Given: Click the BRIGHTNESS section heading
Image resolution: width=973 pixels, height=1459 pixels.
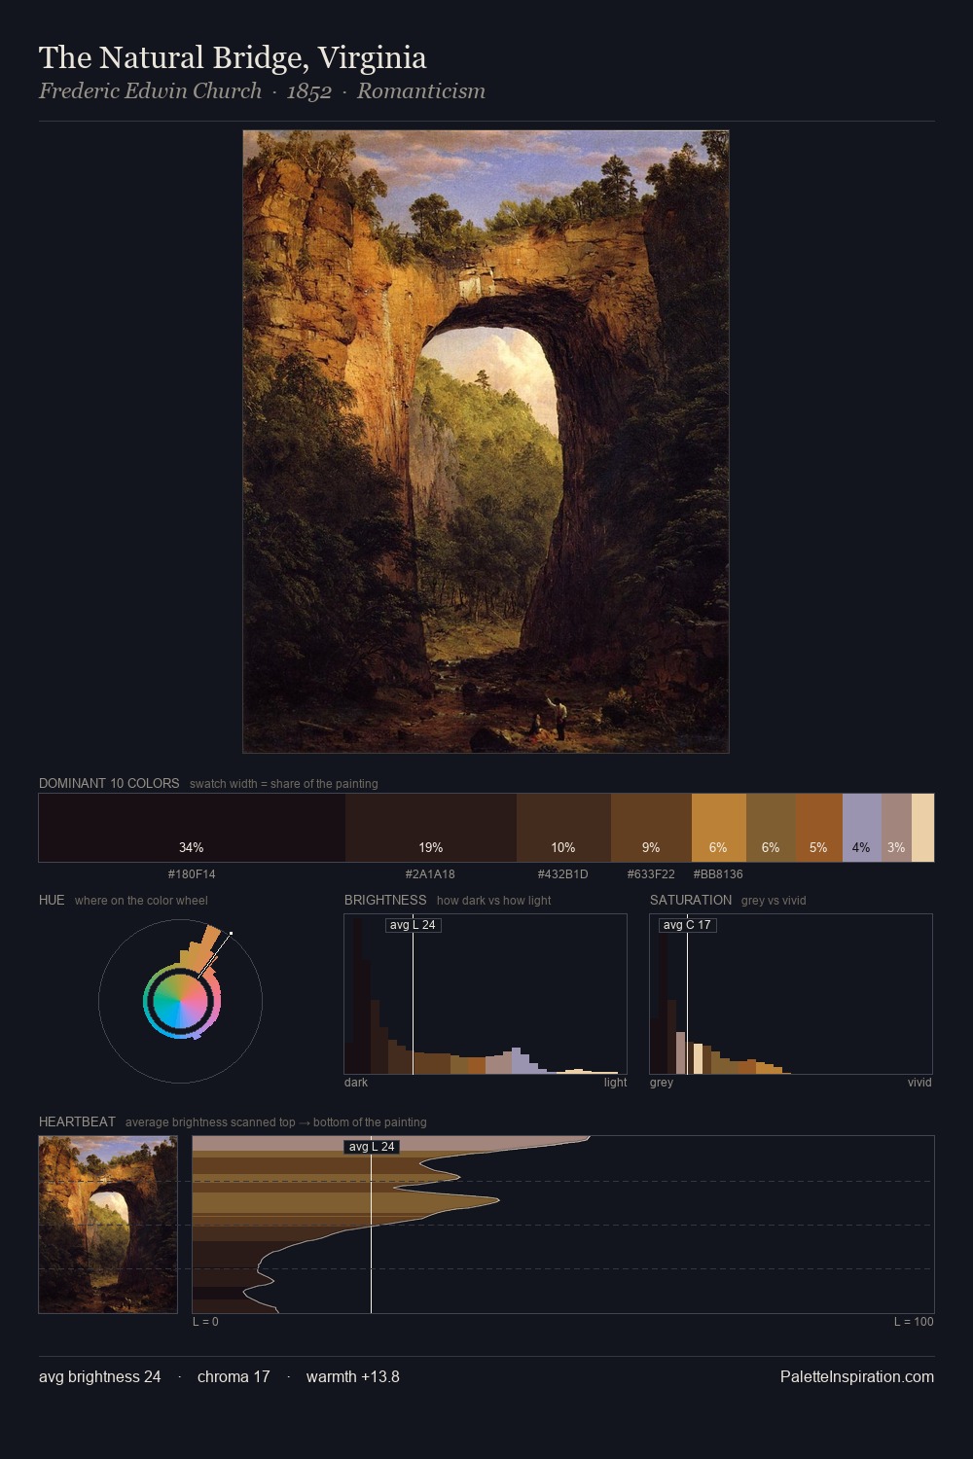Looking at the screenshot, I should click(385, 900).
